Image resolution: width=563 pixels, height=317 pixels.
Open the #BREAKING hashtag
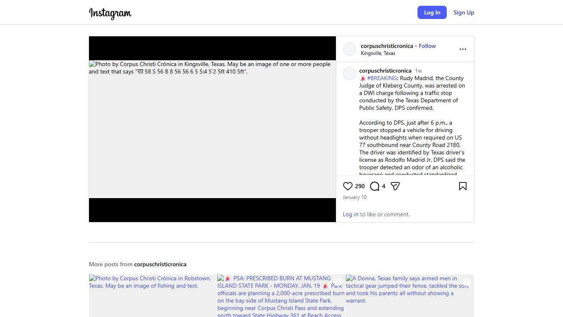382,78
